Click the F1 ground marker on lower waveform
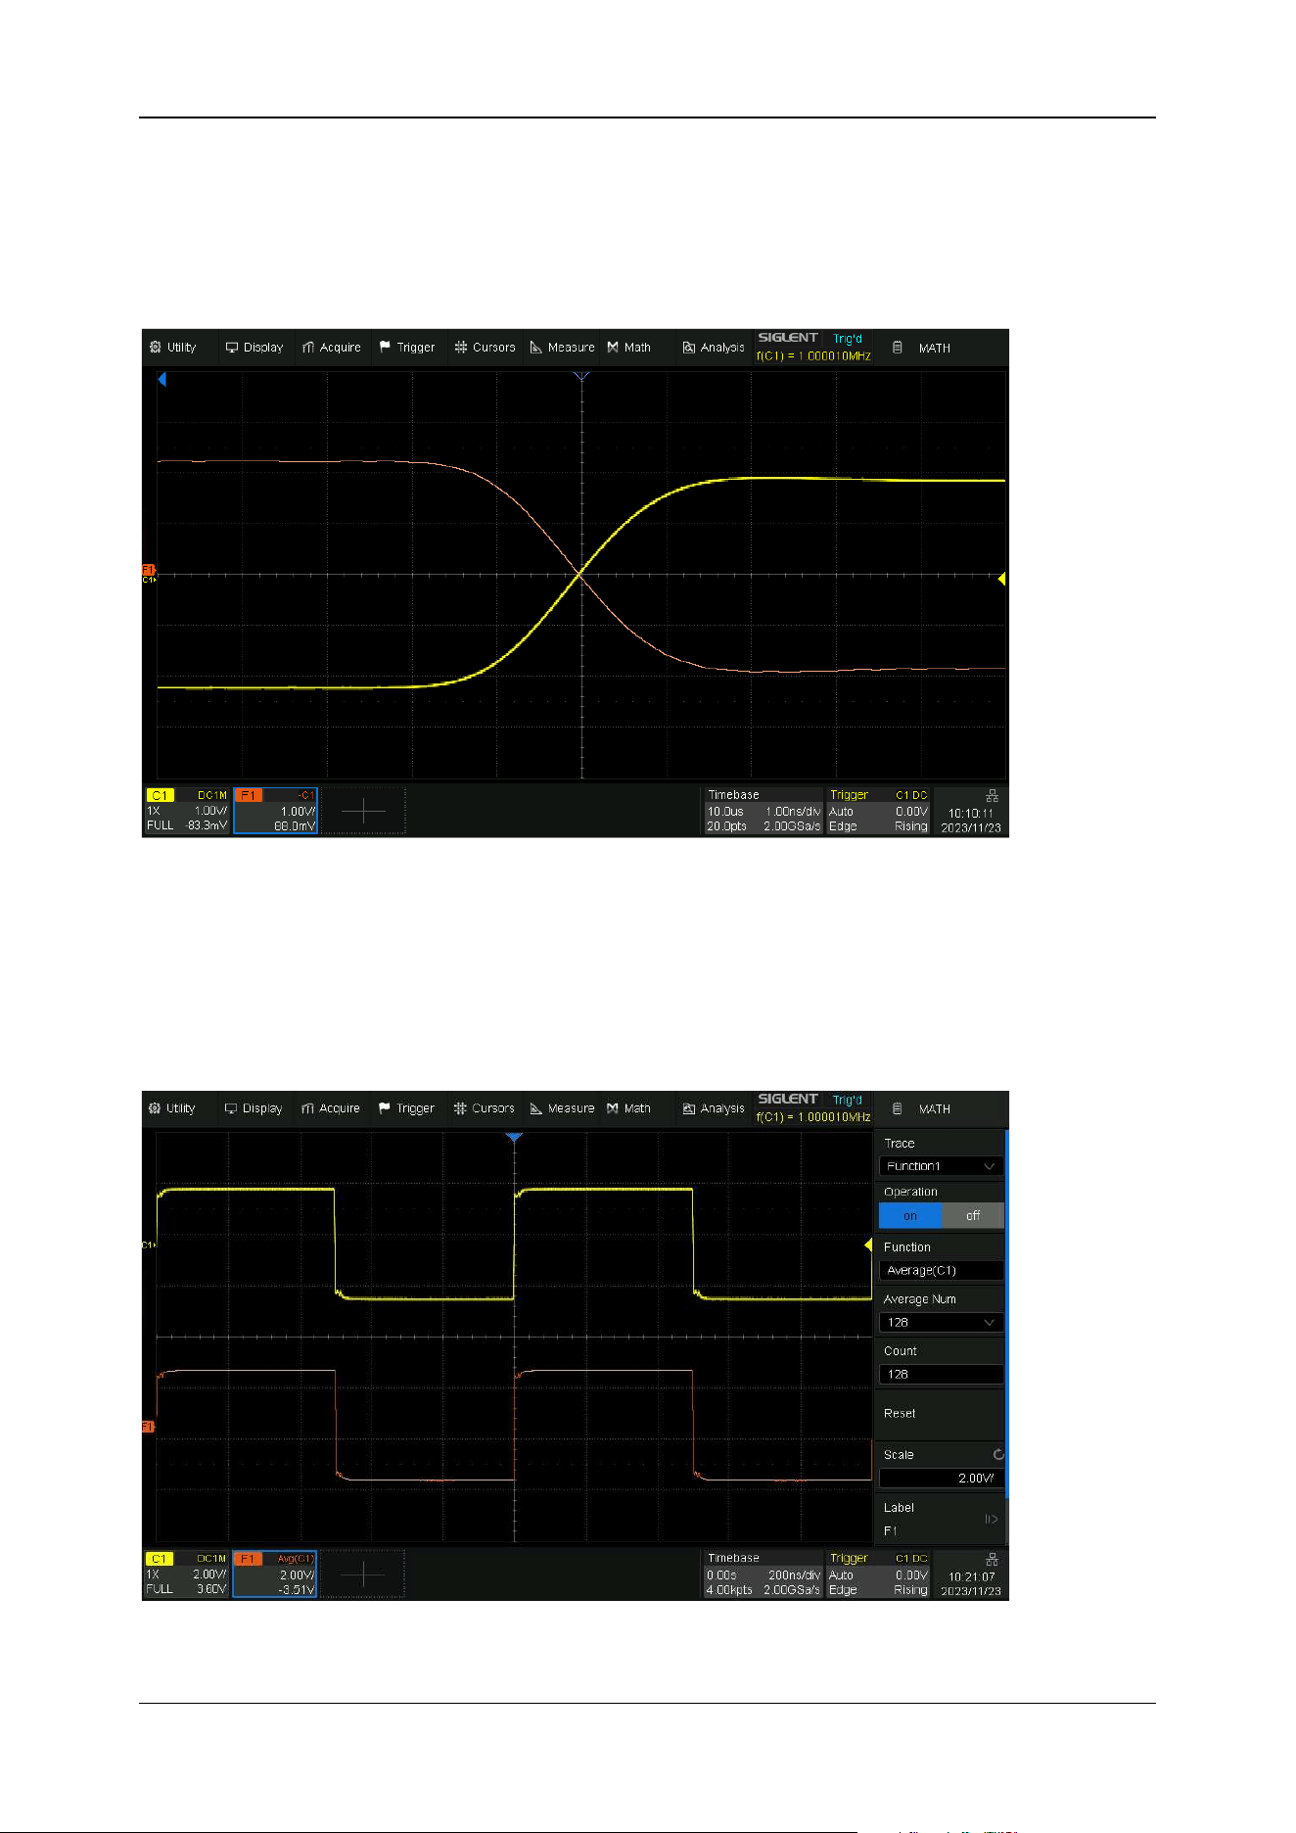The image size is (1296, 1833). click(x=149, y=1427)
